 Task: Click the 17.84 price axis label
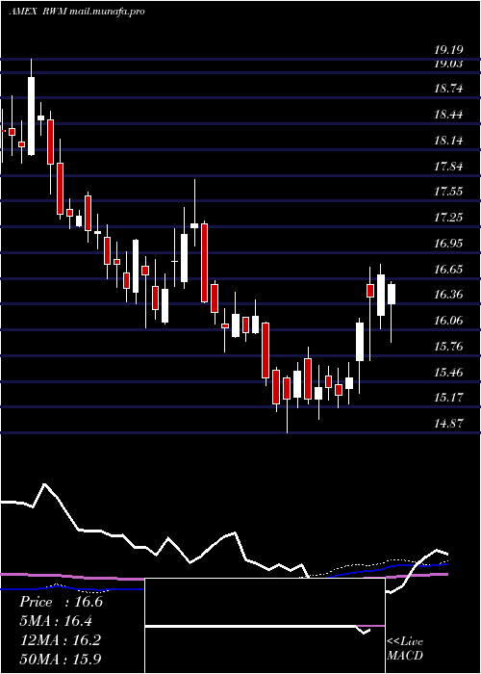point(448,167)
